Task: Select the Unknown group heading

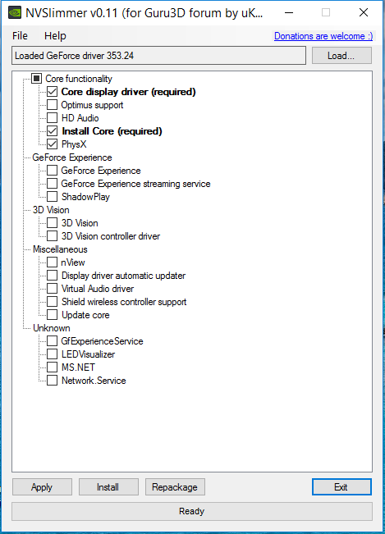Action: (52, 328)
